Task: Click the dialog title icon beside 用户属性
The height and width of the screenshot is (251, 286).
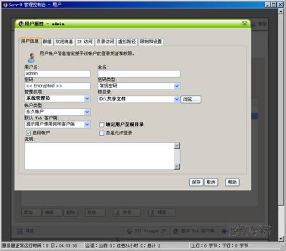Action: (21, 24)
